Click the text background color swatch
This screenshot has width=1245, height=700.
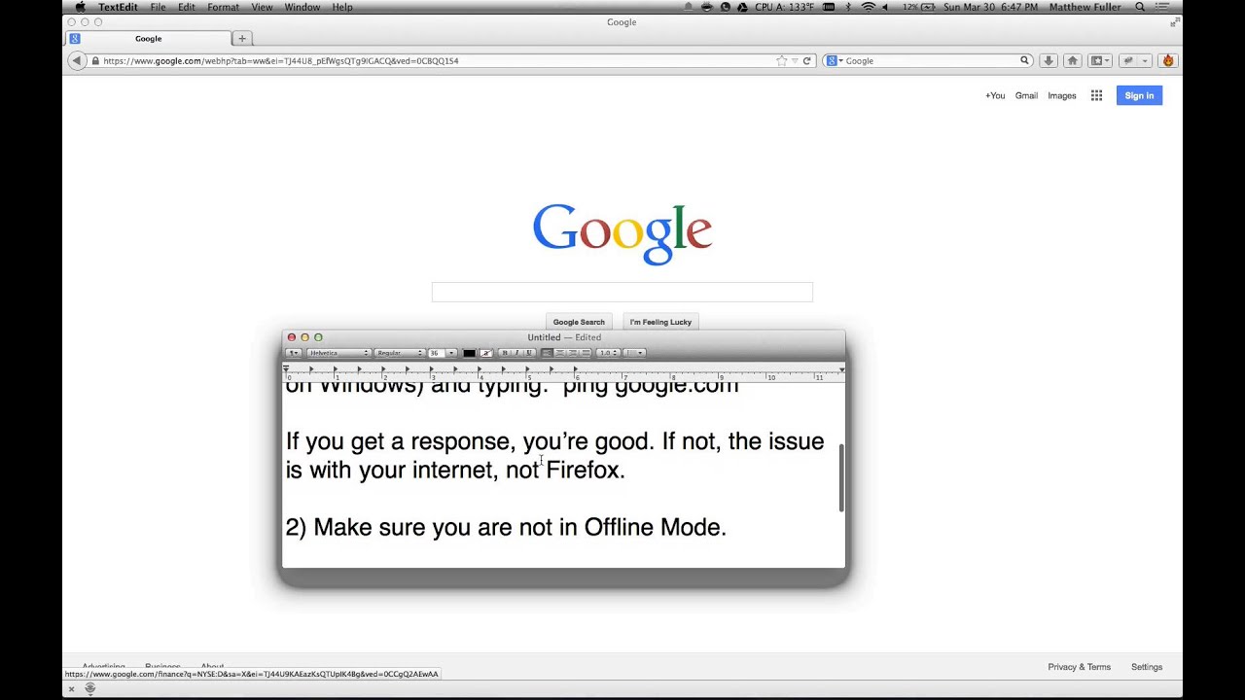pyautogui.click(x=486, y=353)
